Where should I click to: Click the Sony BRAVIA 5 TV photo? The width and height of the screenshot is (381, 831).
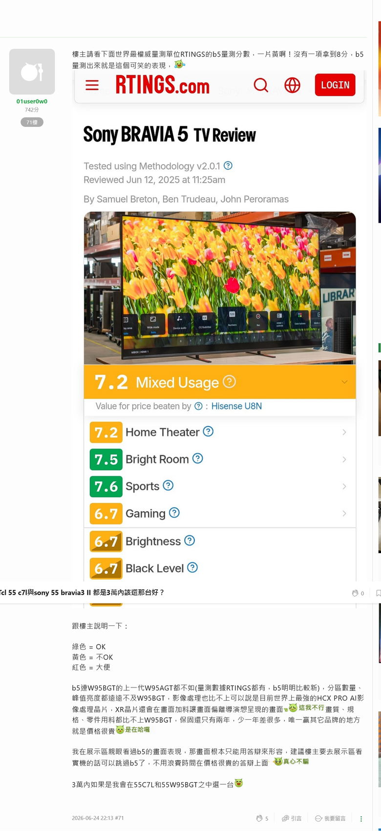[x=220, y=288]
